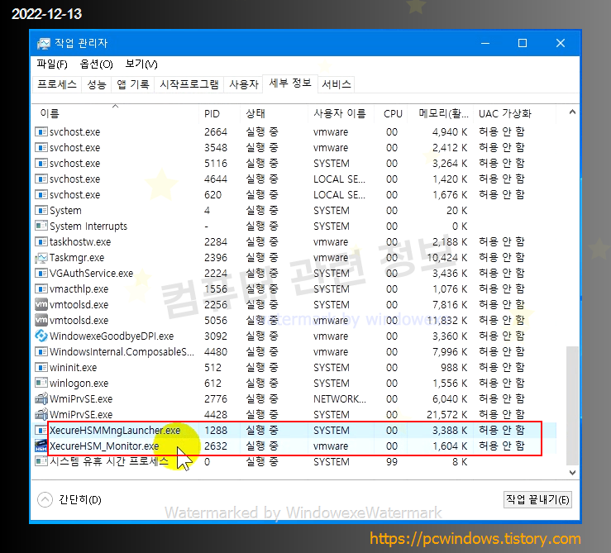The image size is (611, 553).
Task: Click the svchost.exe icon for PID 2664
Action: coord(41,132)
